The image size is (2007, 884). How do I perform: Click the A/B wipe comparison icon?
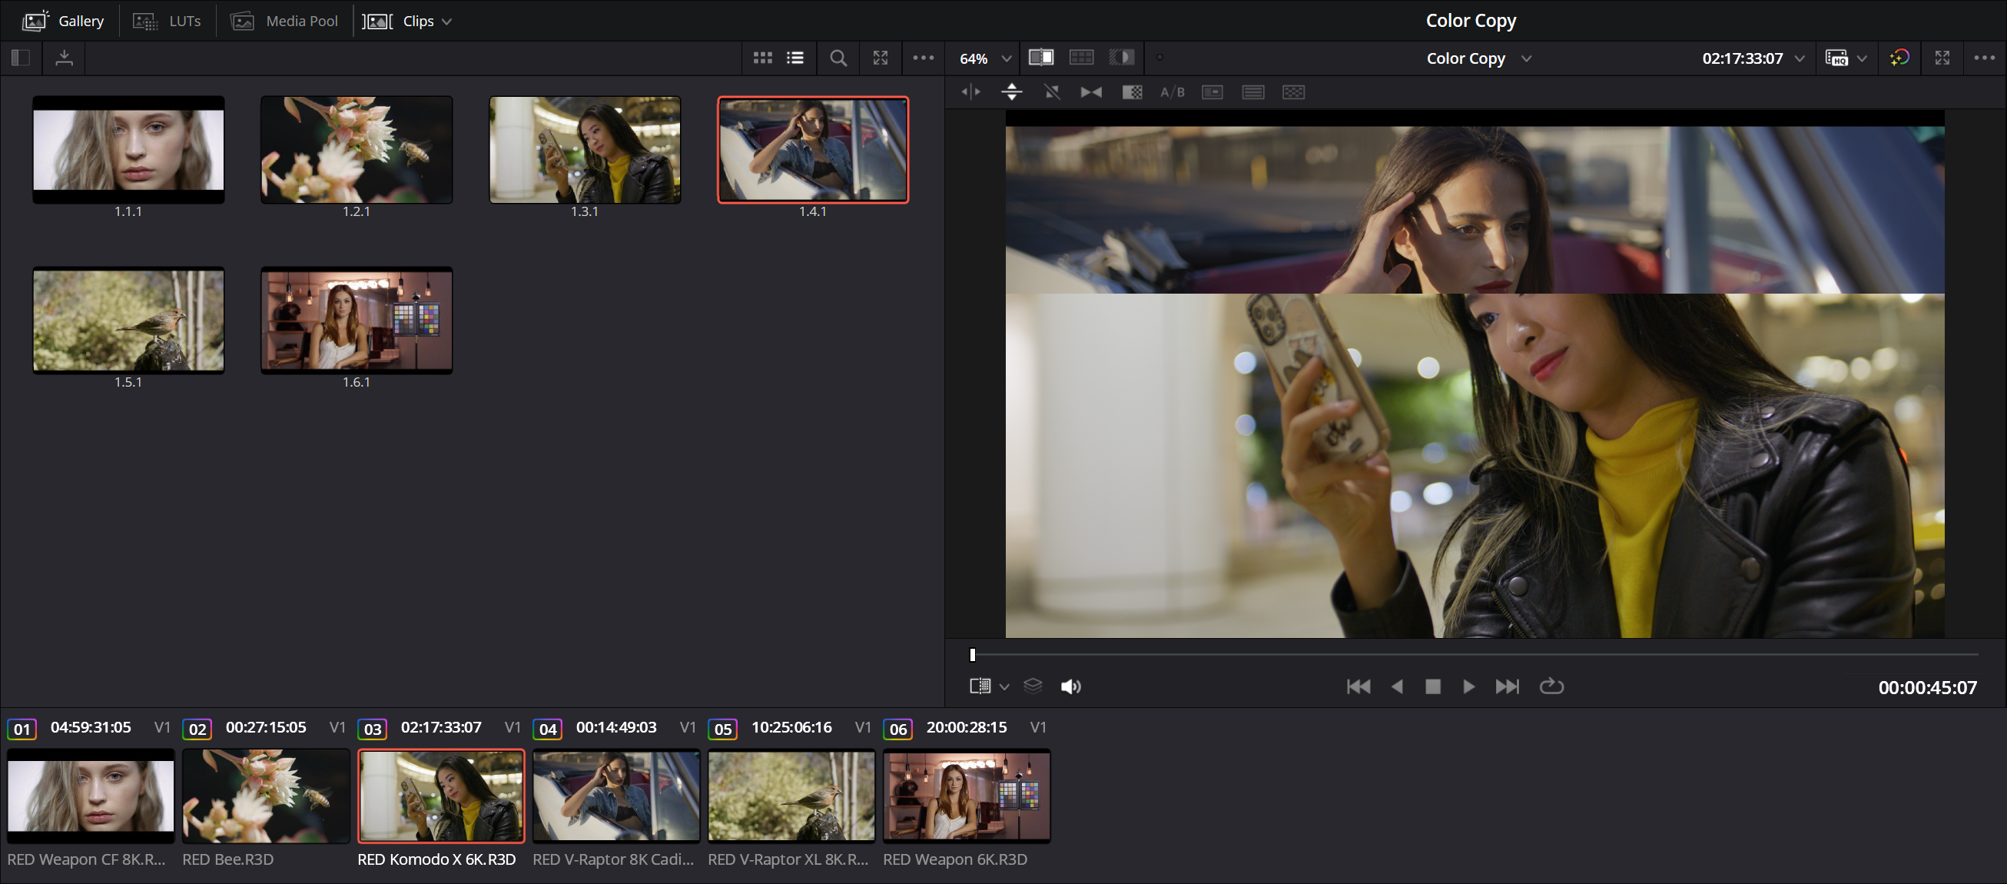point(1172,92)
